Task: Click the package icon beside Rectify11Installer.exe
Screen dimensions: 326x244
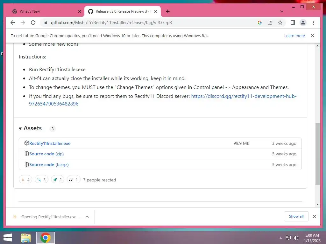Action: click(27, 143)
